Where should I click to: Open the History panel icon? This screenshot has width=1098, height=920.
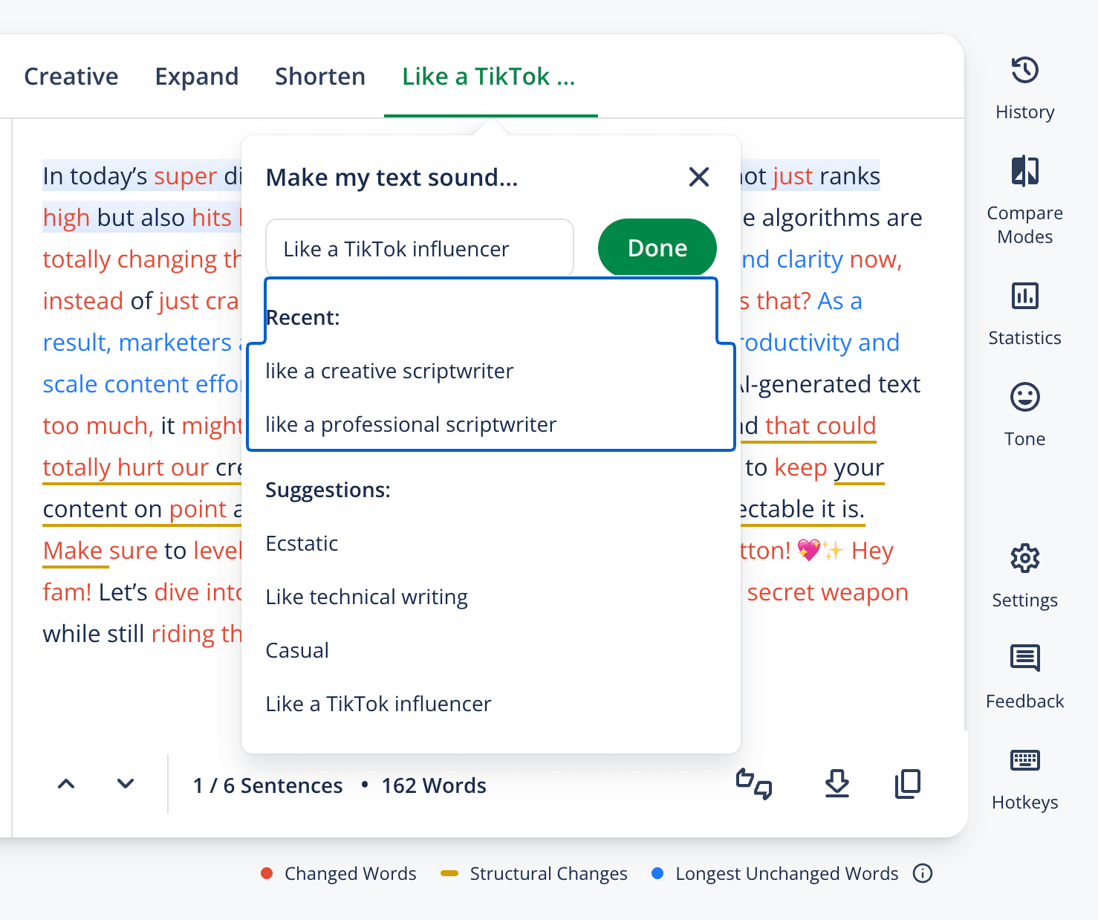(1024, 71)
